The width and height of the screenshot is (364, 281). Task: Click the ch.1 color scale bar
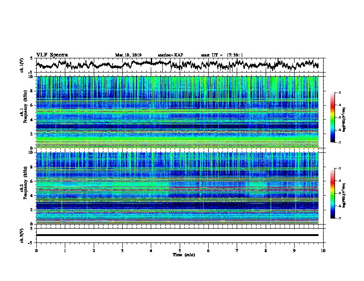click(333, 118)
